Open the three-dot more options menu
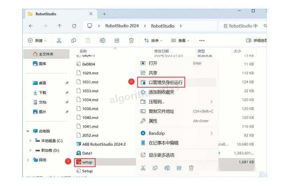The height and width of the screenshot is (186, 289). (x=202, y=41)
